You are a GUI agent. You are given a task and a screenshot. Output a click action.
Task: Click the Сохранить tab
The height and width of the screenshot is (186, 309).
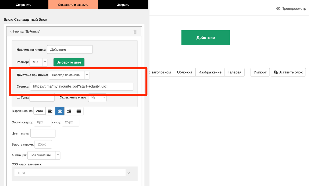click(x=23, y=5)
